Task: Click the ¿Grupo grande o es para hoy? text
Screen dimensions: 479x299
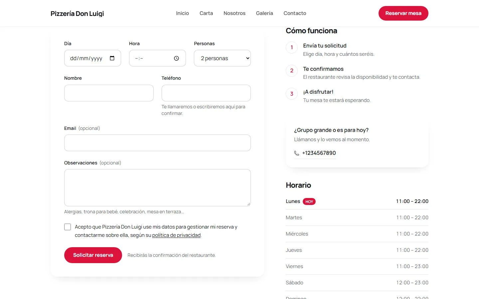Action: [x=331, y=130]
